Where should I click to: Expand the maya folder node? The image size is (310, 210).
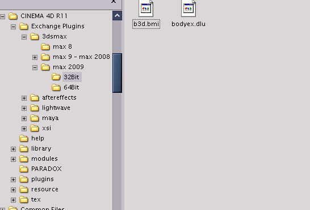point(24,118)
